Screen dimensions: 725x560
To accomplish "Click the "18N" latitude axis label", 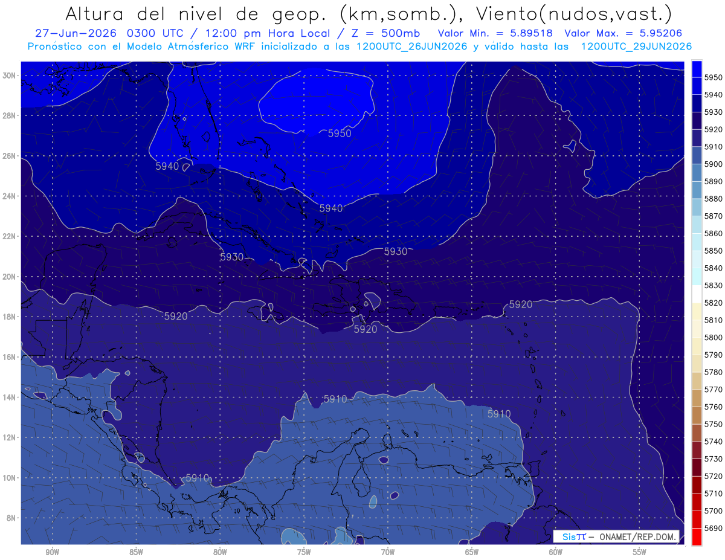I will 10,317.
